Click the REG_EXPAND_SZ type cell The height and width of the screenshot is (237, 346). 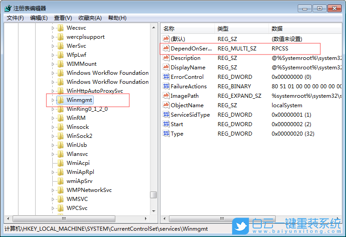pyautogui.click(x=239, y=96)
